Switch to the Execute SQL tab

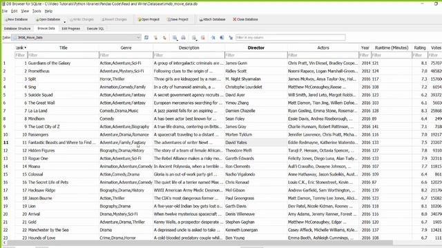[95, 28]
